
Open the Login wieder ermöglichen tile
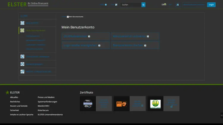(x=86, y=45)
